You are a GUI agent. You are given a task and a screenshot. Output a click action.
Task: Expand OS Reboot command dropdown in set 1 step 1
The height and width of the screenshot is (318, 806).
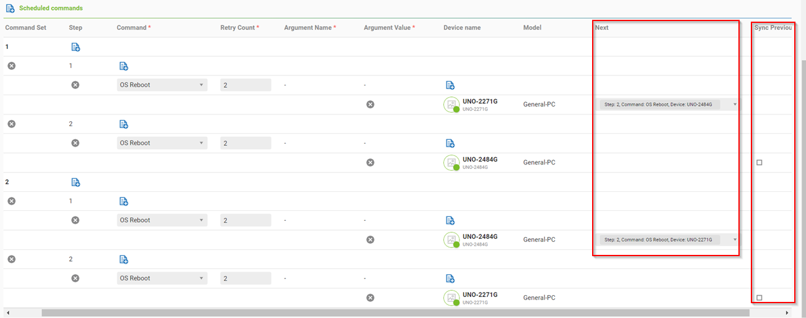(162, 85)
